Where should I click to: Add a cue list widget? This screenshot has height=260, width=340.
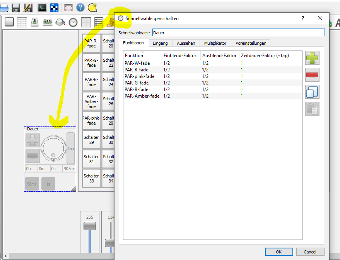pyautogui.click(x=99, y=22)
